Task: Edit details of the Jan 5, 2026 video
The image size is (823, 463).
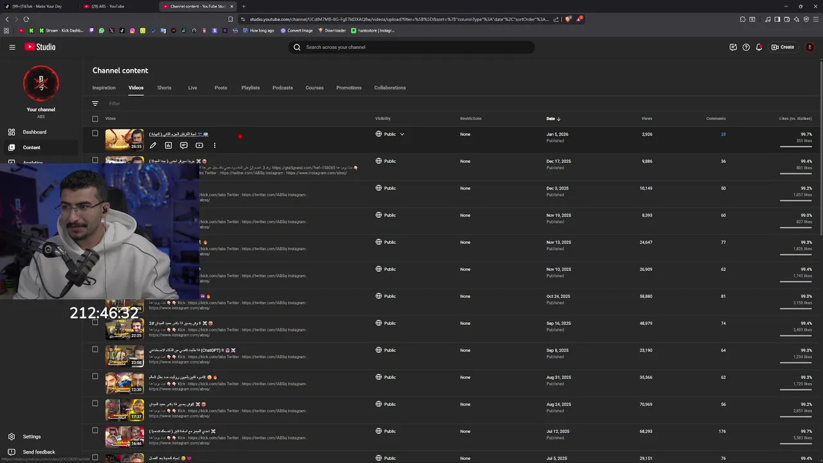Action: coord(153,145)
